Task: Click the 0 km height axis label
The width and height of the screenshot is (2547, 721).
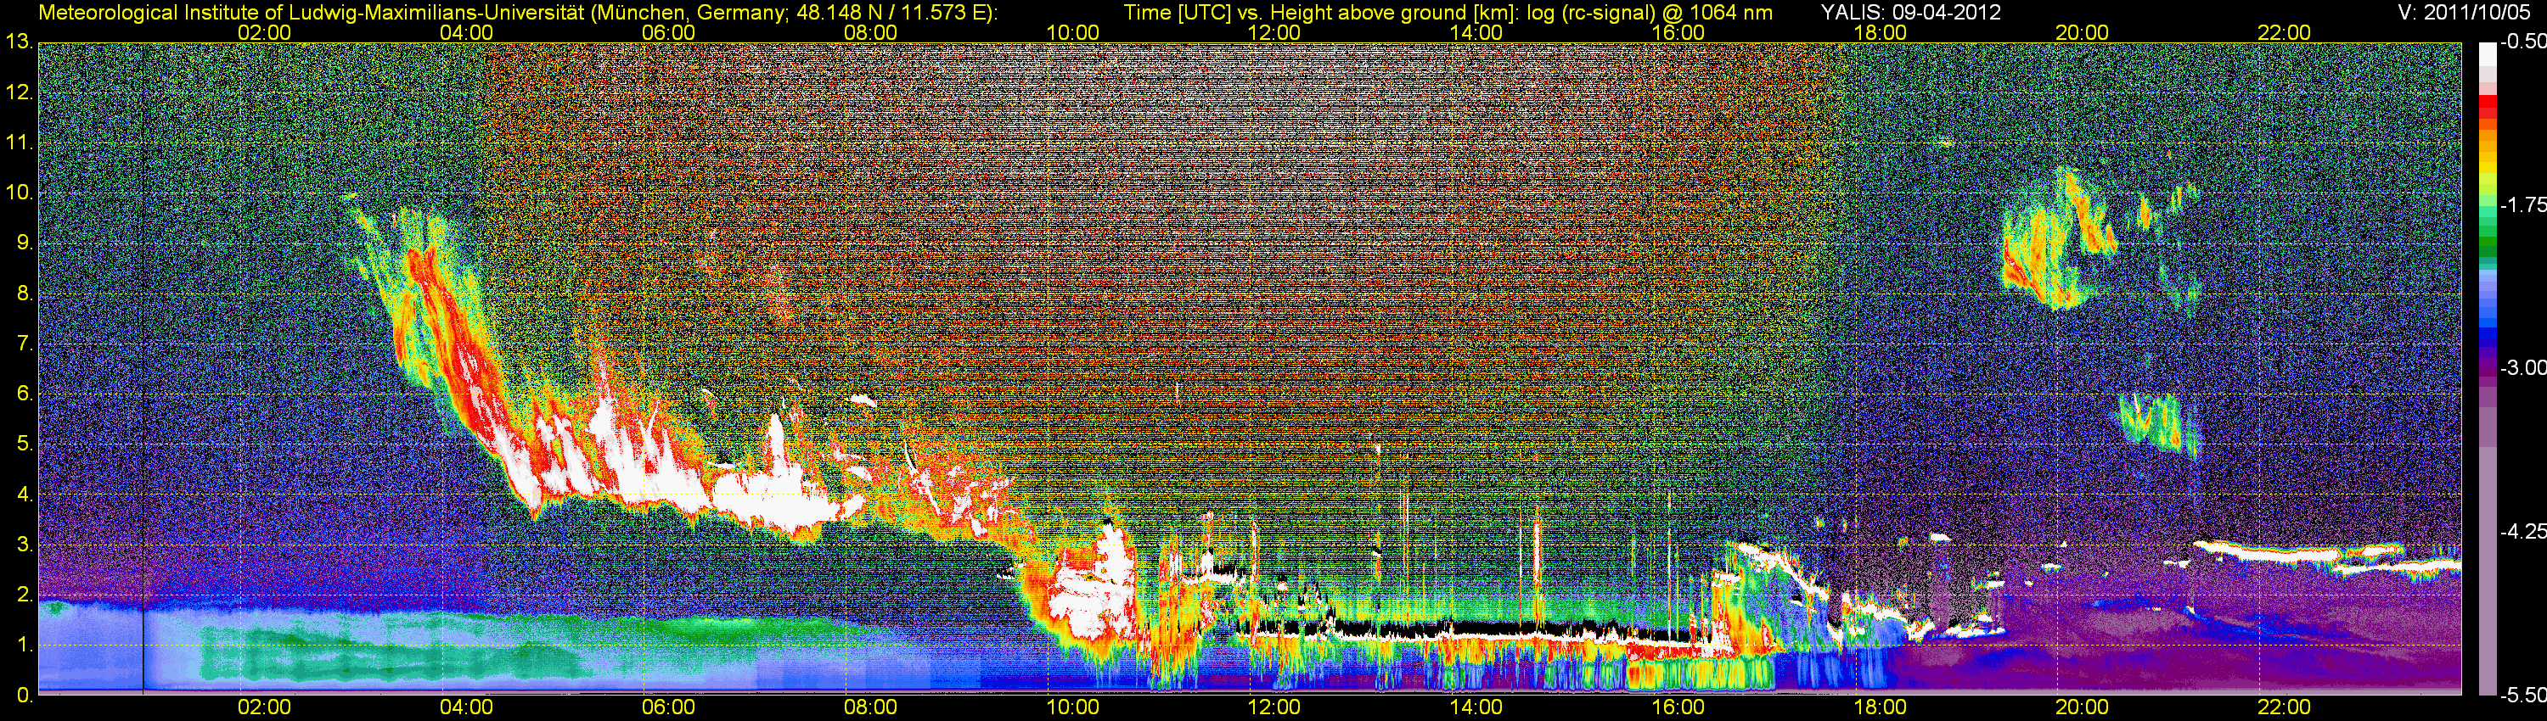Action: (25, 696)
